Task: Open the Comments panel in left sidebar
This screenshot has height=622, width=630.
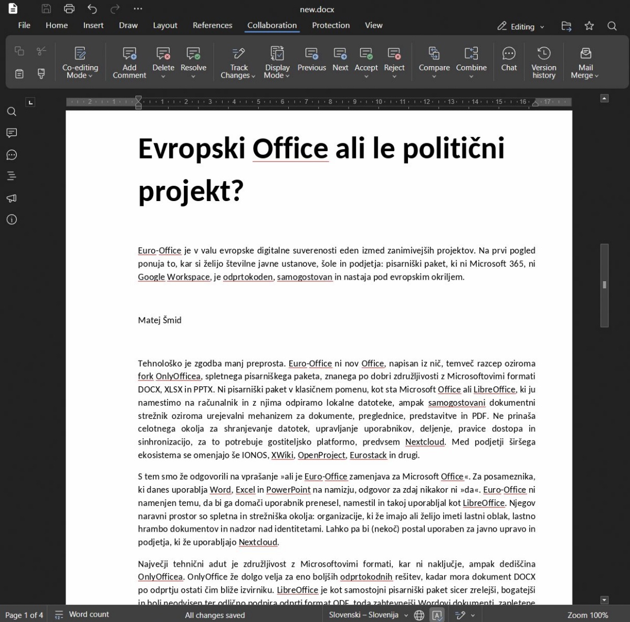Action: (x=12, y=133)
